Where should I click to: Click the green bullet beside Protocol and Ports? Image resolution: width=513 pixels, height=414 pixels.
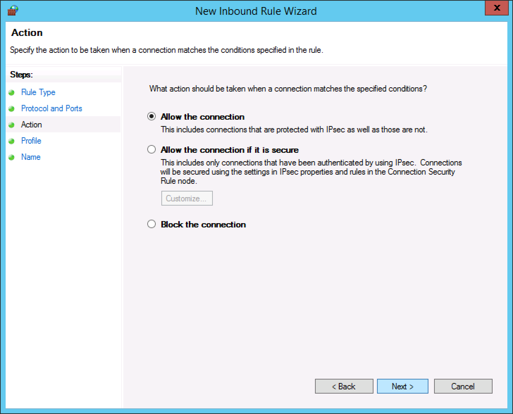12,109
